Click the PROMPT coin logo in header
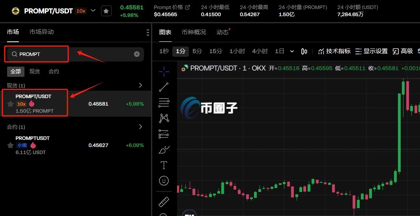The height and width of the screenshot is (216, 420). coord(15,11)
